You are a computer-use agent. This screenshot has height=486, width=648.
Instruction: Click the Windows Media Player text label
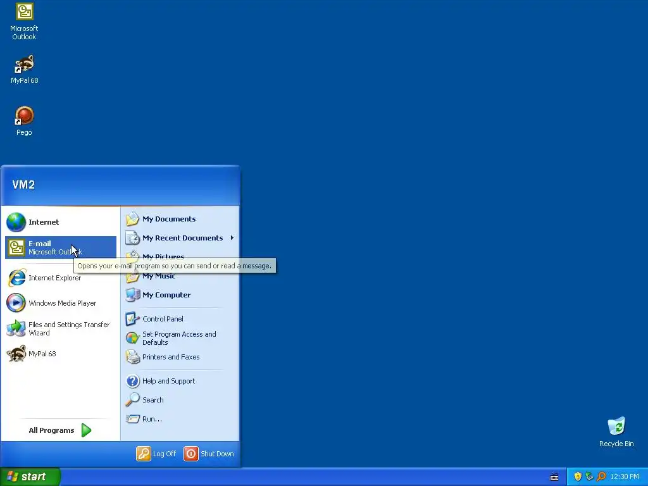63,303
